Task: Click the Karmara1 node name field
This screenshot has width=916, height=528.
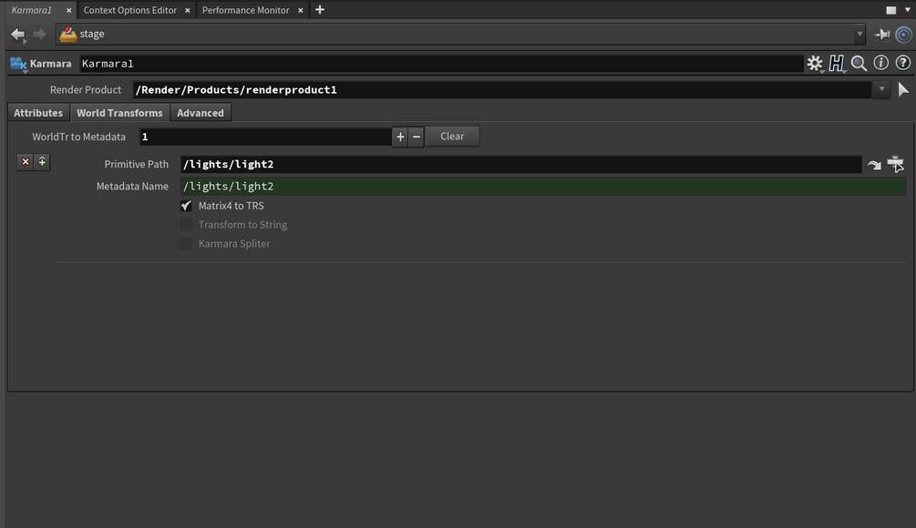Action: 441,64
